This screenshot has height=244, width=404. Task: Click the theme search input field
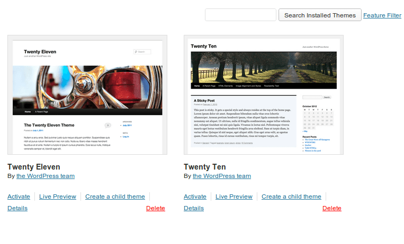[240, 15]
